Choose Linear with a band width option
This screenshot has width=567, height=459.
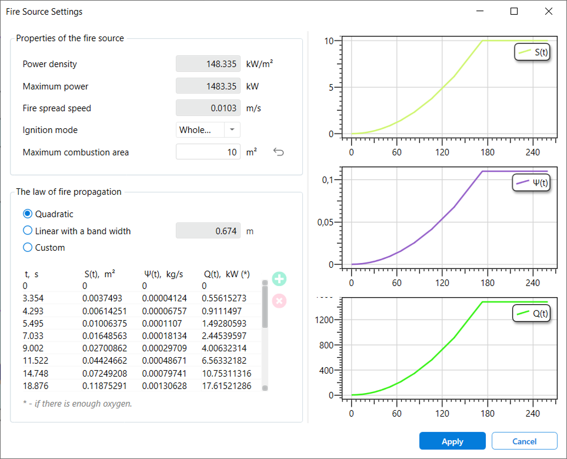(x=28, y=231)
